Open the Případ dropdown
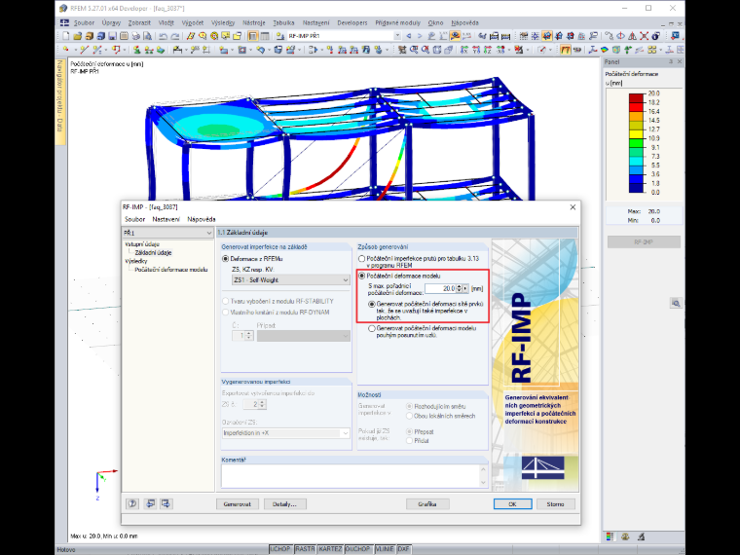The image size is (740, 555). coord(304,336)
